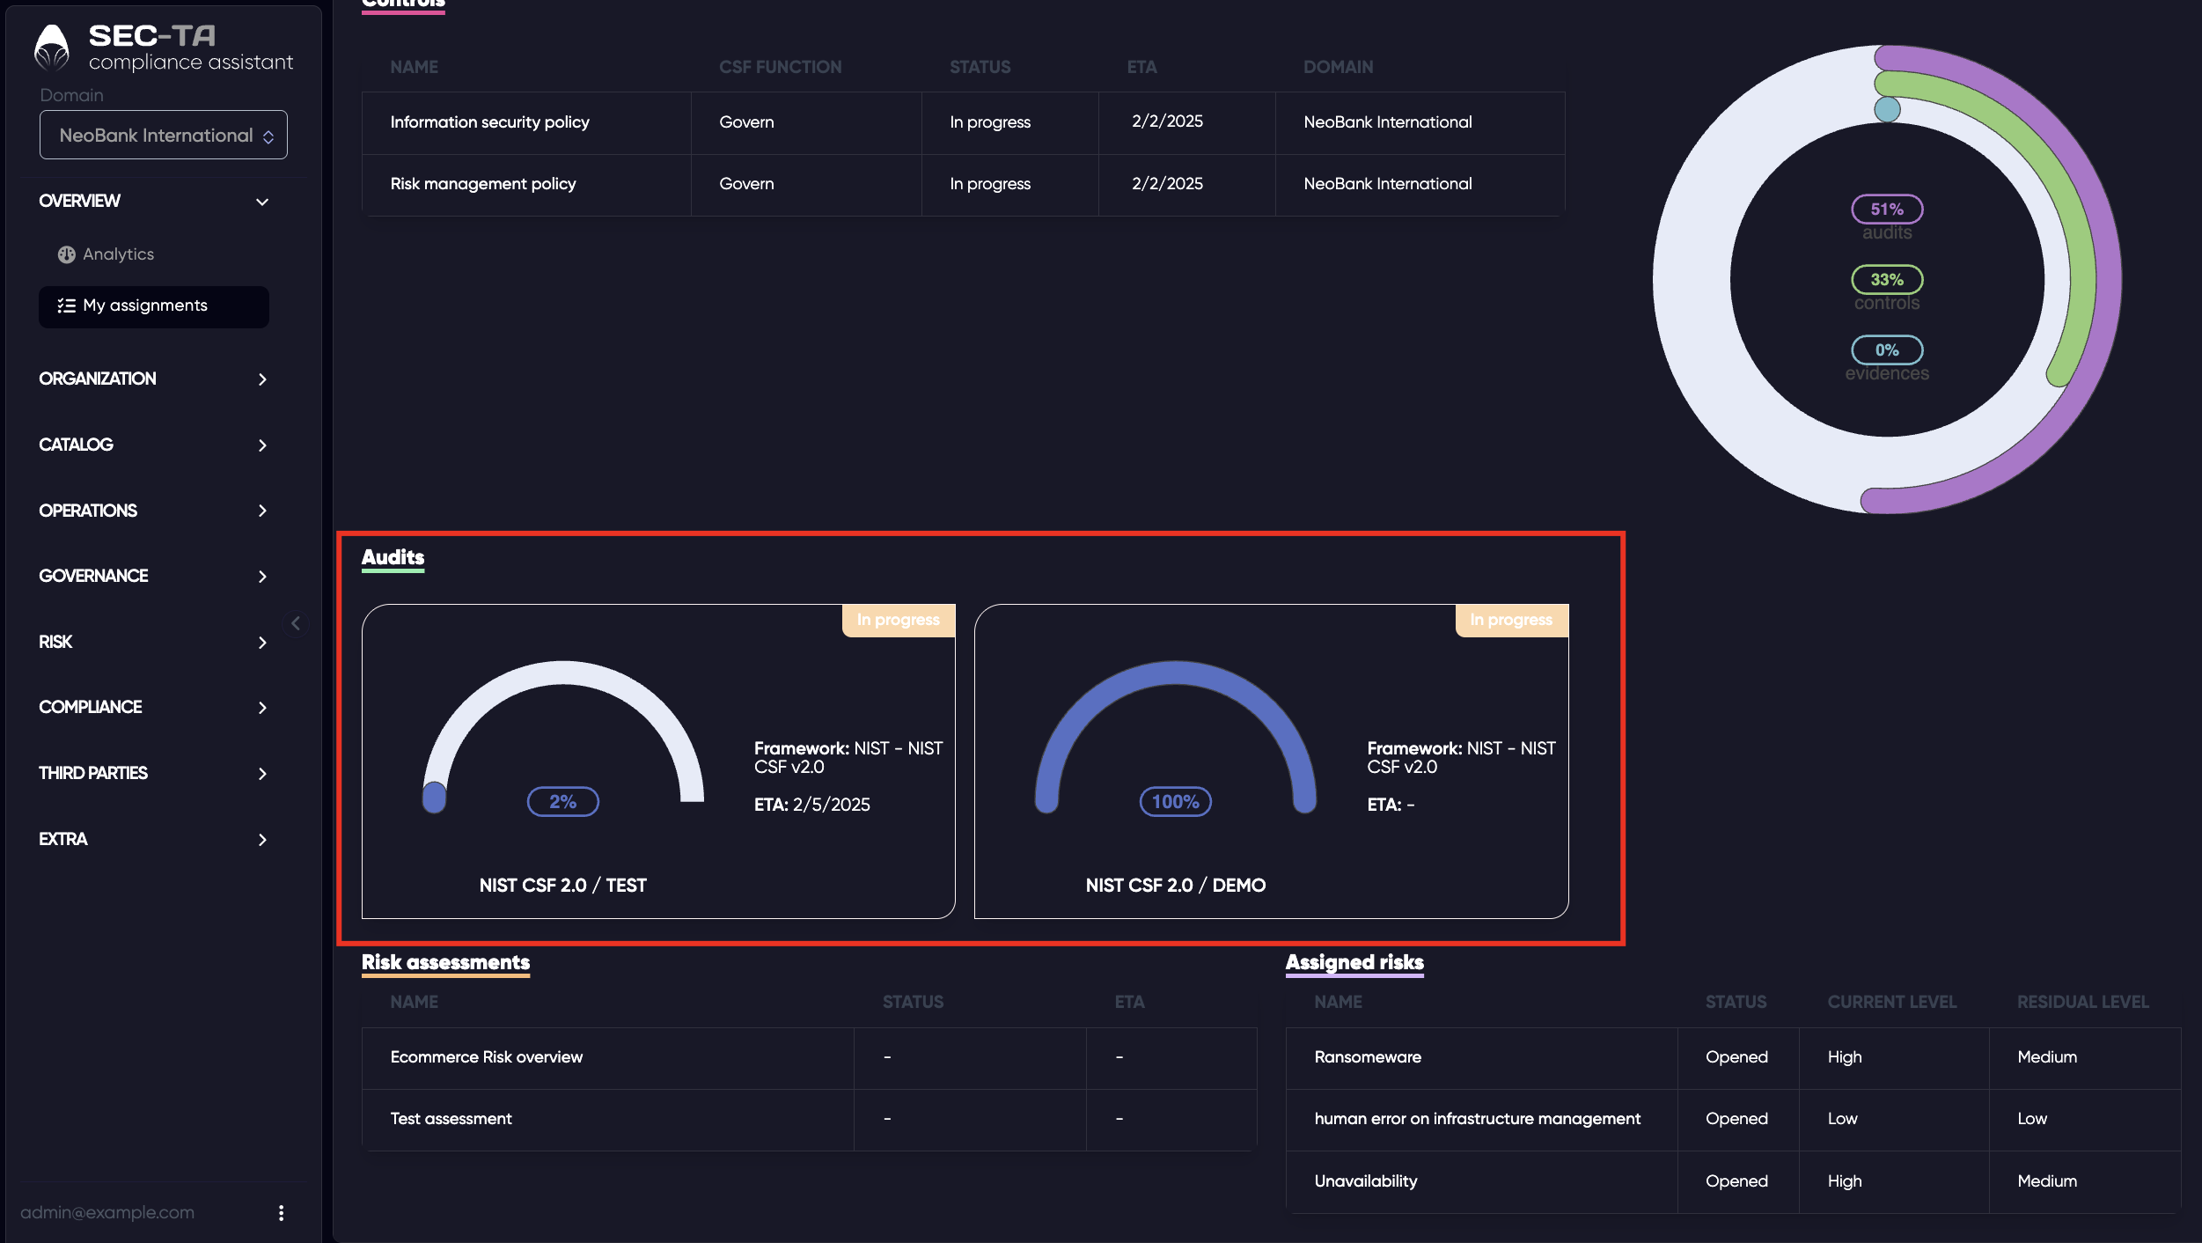Click ETA 2/5/2025 on TEST audit
This screenshot has width=2202, height=1243.
[811, 805]
